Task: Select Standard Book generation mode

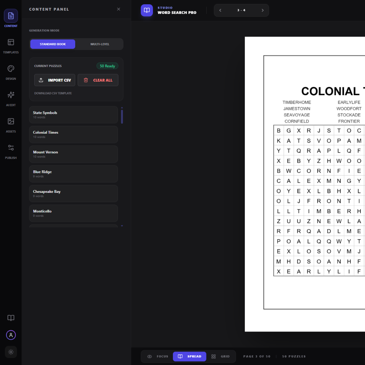Action: pyautogui.click(x=53, y=44)
